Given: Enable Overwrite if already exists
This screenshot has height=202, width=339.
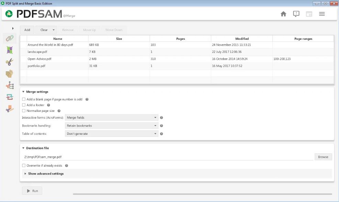Looking at the screenshot, I should click(24, 165).
